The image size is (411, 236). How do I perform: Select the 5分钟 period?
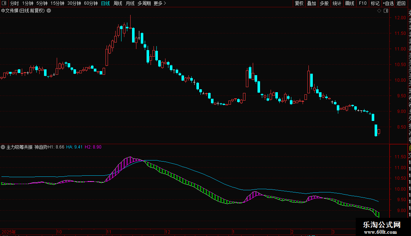click(42, 3)
